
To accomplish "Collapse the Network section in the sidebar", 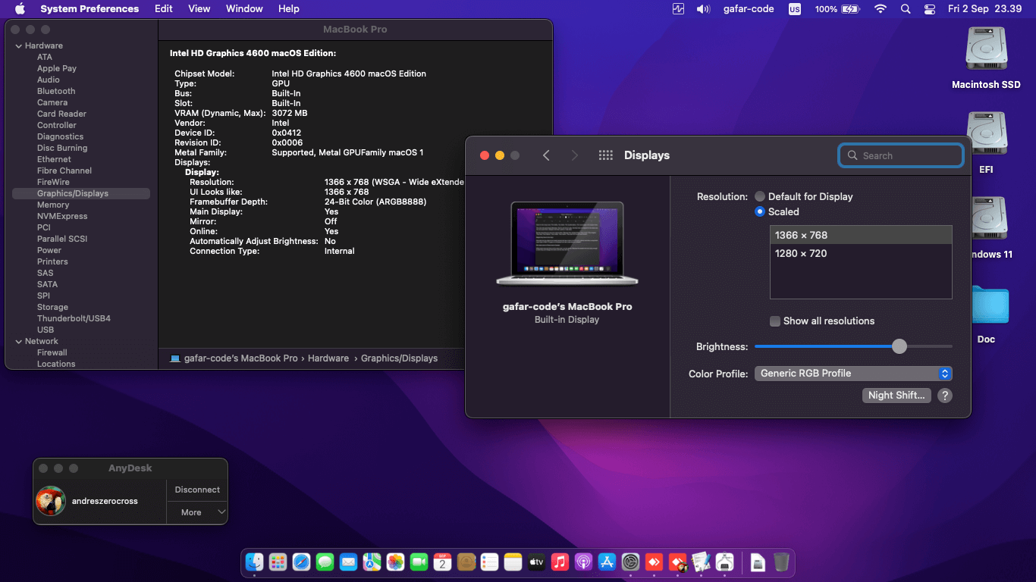I will tap(18, 341).
